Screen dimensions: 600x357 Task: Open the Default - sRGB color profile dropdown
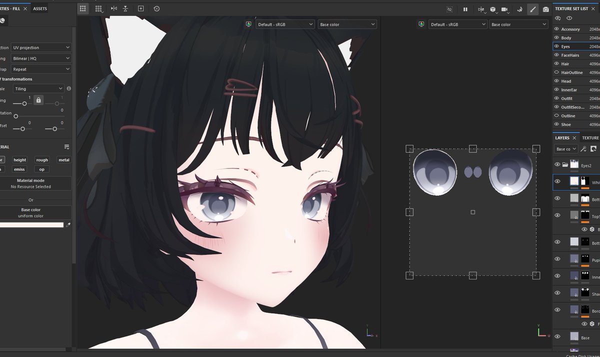point(285,23)
